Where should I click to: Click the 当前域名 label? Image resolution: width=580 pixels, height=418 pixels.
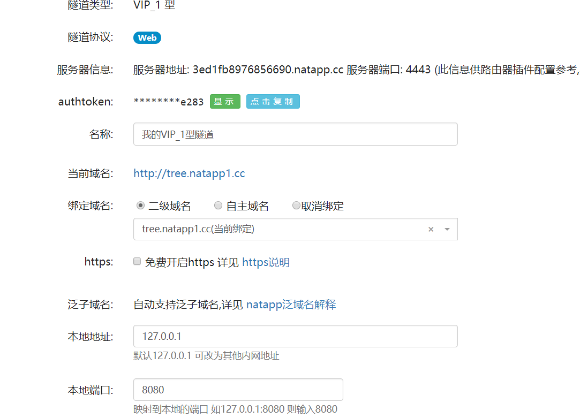tap(91, 174)
